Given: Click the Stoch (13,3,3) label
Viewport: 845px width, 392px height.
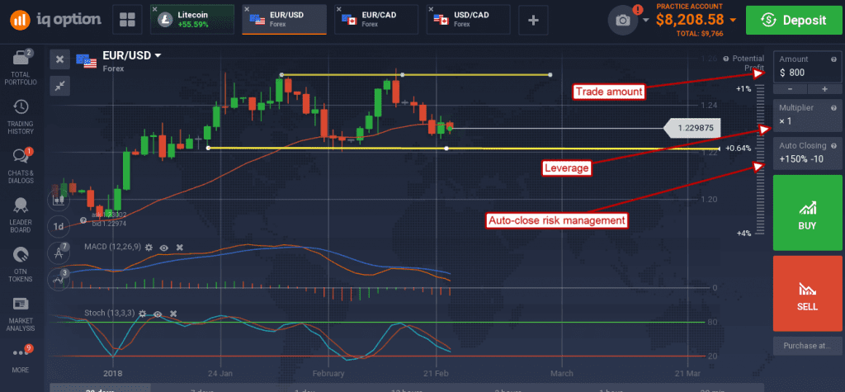Looking at the screenshot, I should pyautogui.click(x=110, y=314).
